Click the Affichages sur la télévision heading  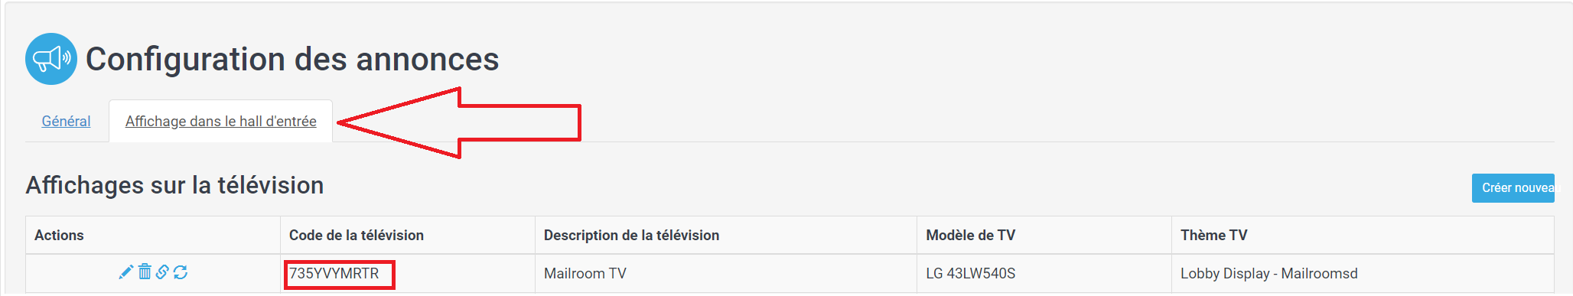pos(174,185)
